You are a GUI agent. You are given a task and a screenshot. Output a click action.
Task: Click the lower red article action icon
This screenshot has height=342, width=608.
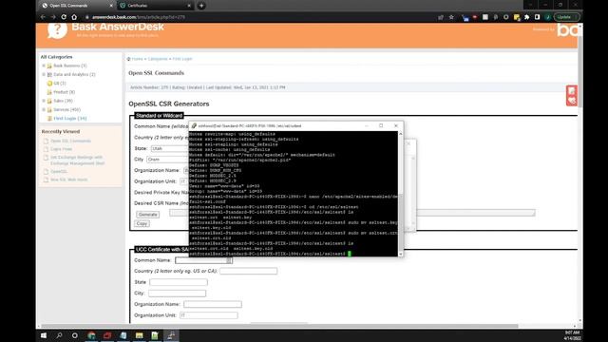572,101
